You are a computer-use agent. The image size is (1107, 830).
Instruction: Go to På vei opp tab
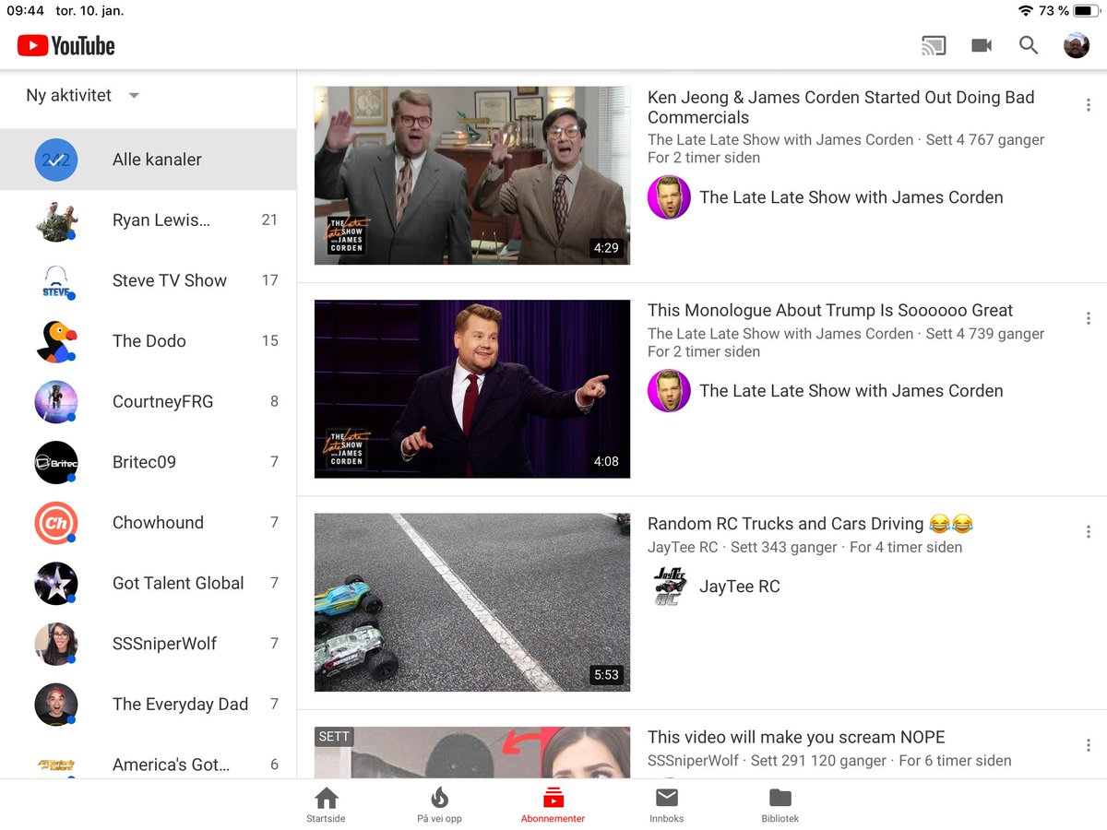pyautogui.click(x=439, y=805)
